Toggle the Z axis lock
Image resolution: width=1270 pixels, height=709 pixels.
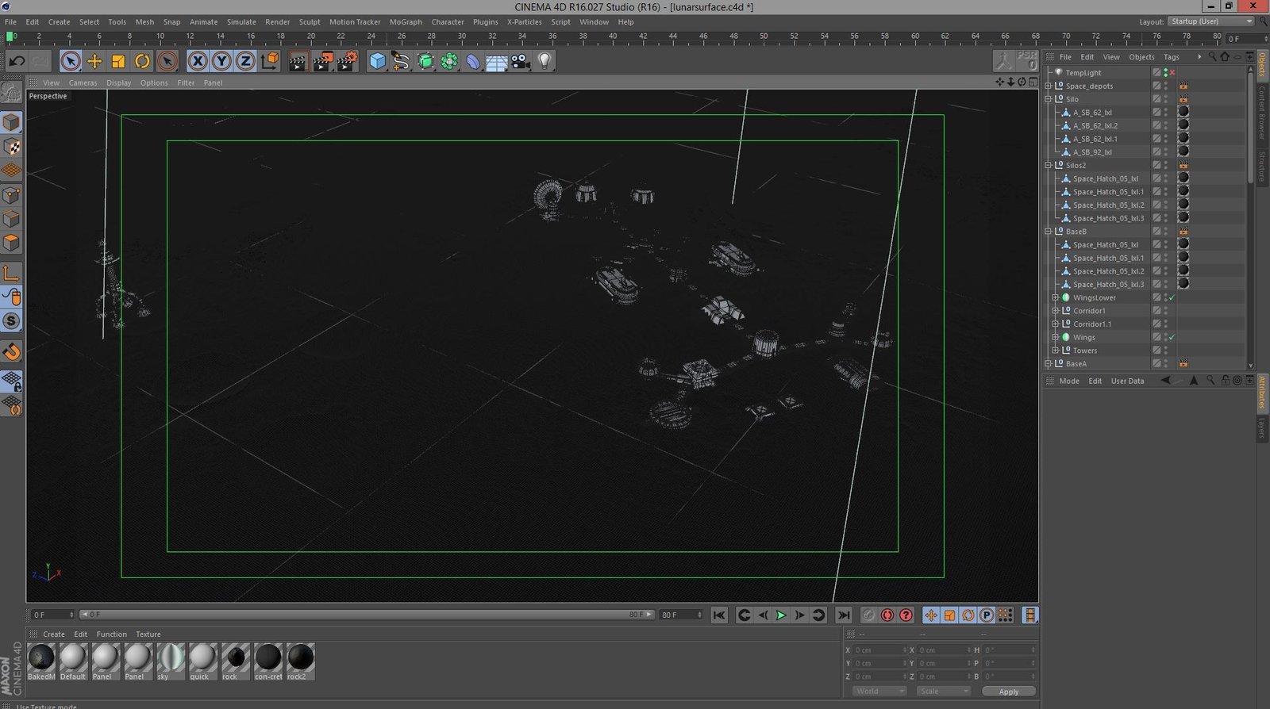click(x=245, y=61)
